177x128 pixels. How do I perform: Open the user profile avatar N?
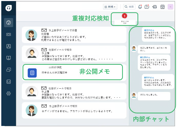[170, 7]
